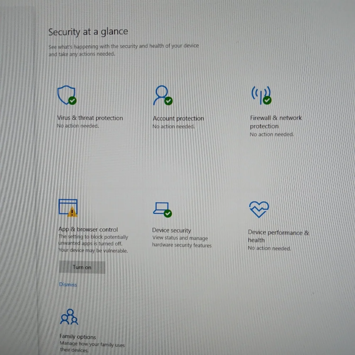Click "Manage how your family uses their devices"
Screen dimensions: 355x355
92,347
